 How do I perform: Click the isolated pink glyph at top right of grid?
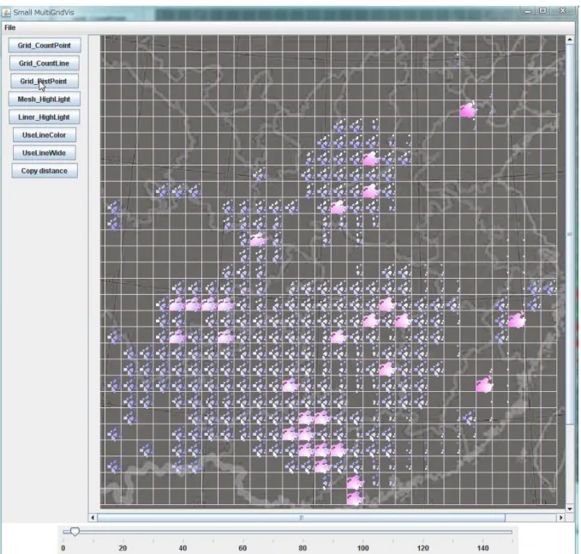point(468,110)
